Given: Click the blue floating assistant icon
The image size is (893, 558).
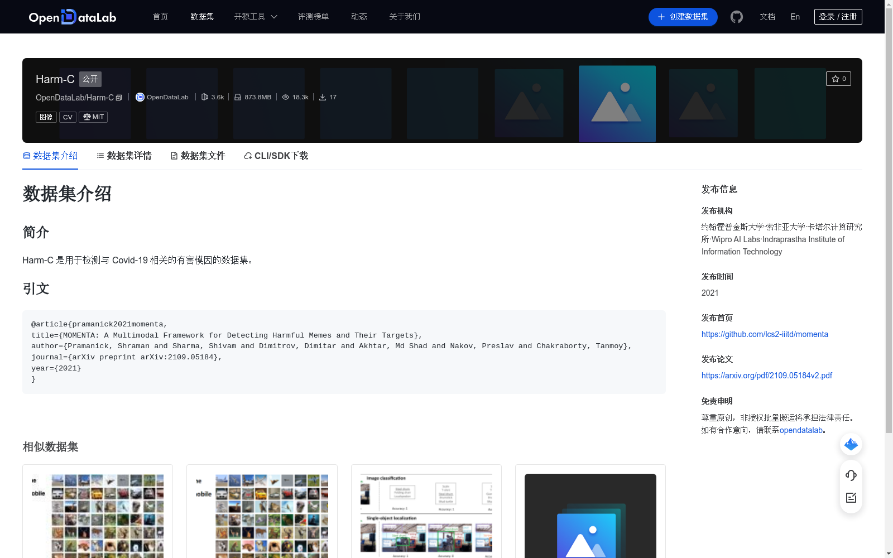Looking at the screenshot, I should pos(851,444).
